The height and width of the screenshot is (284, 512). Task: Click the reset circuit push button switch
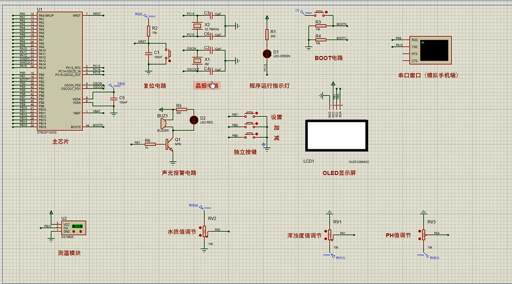tap(168, 55)
